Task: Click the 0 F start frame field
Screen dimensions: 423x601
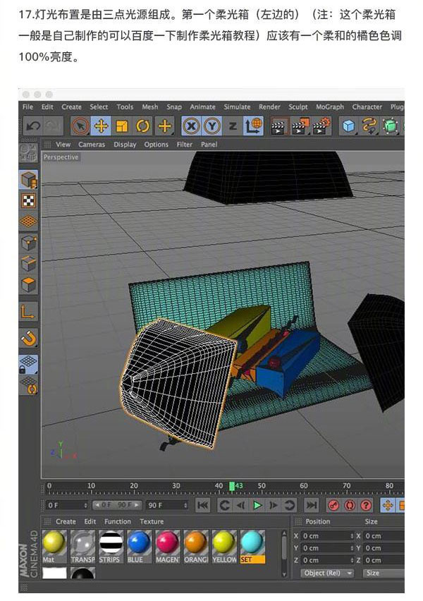Action: click(67, 505)
